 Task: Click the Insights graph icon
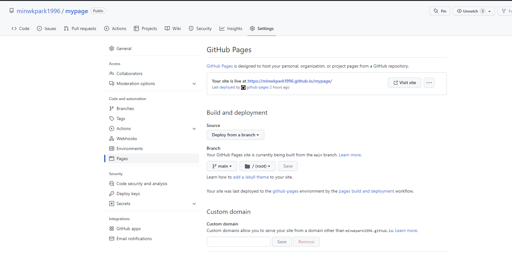click(x=222, y=28)
